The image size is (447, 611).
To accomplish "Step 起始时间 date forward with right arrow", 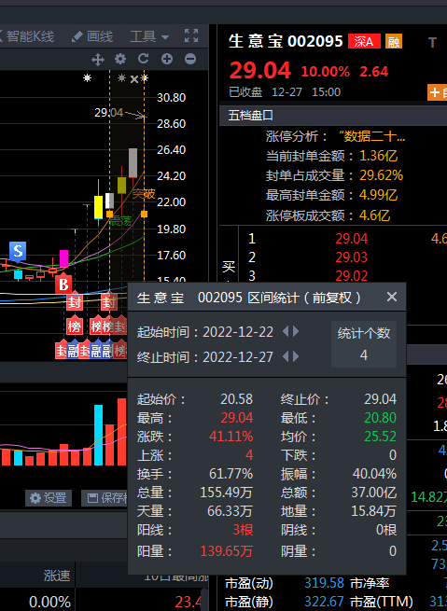I will click(x=296, y=331).
